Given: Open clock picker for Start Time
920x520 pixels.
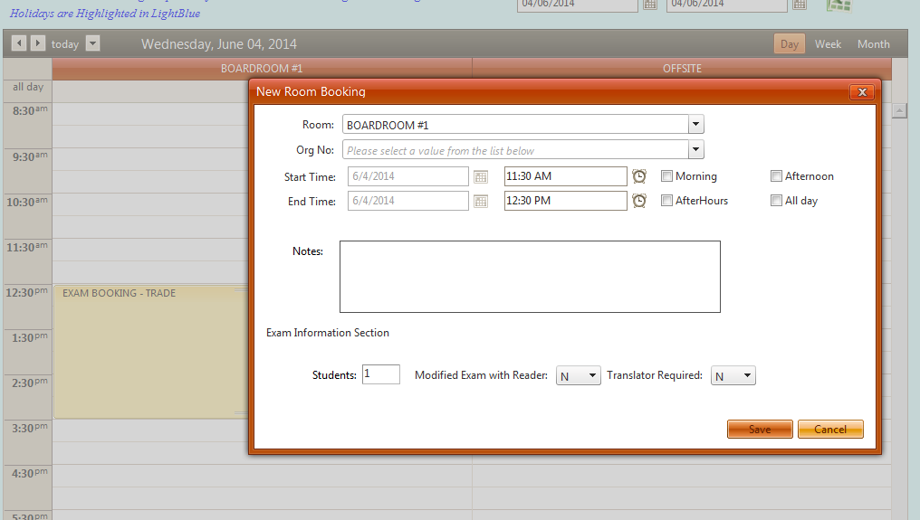Looking at the screenshot, I should coord(639,175).
